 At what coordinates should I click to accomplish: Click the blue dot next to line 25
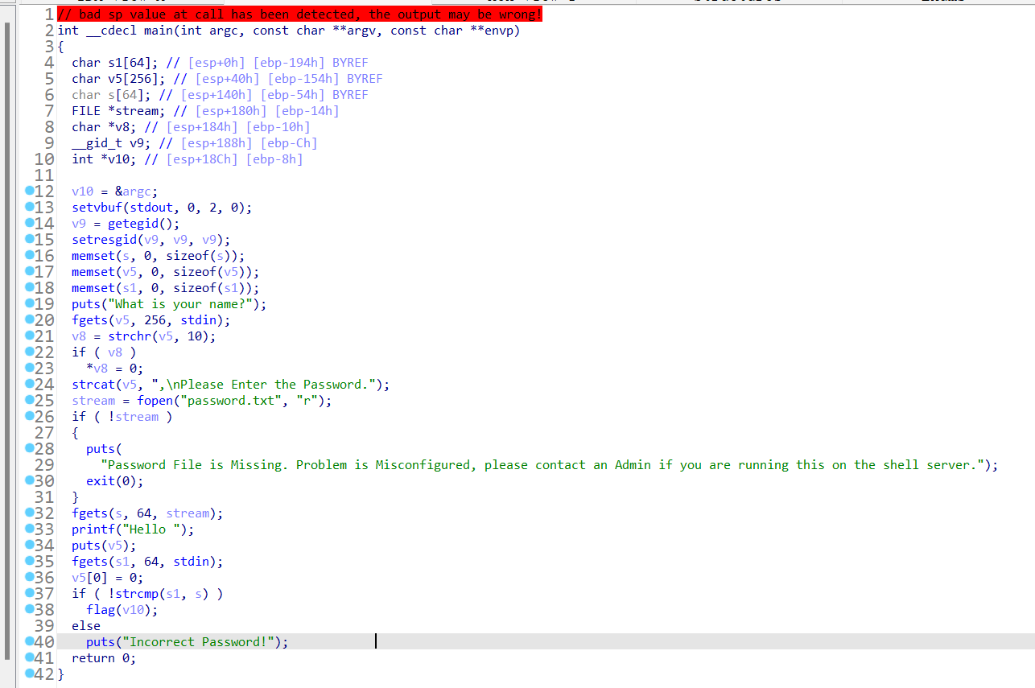click(x=29, y=401)
